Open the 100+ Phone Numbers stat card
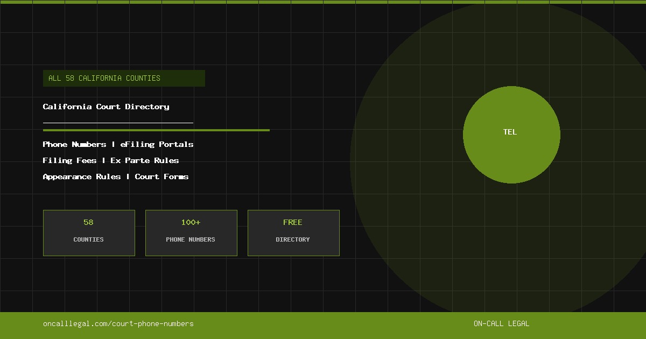Image resolution: width=646 pixels, height=339 pixels. pos(191,233)
